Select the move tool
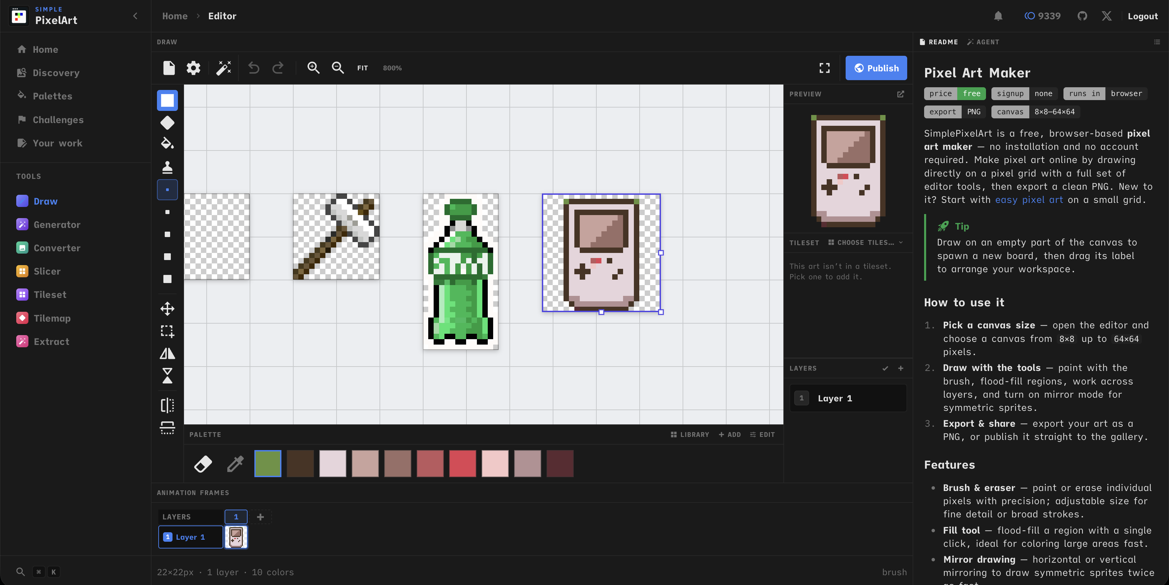The height and width of the screenshot is (585, 1169). pos(167,309)
